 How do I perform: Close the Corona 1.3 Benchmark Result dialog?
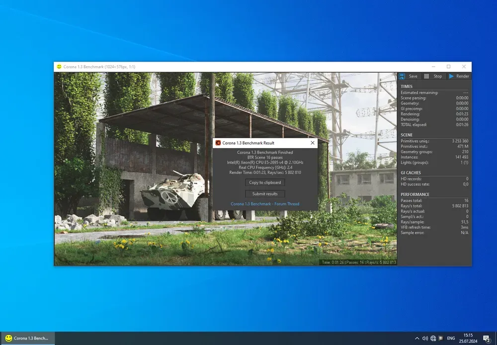point(312,143)
